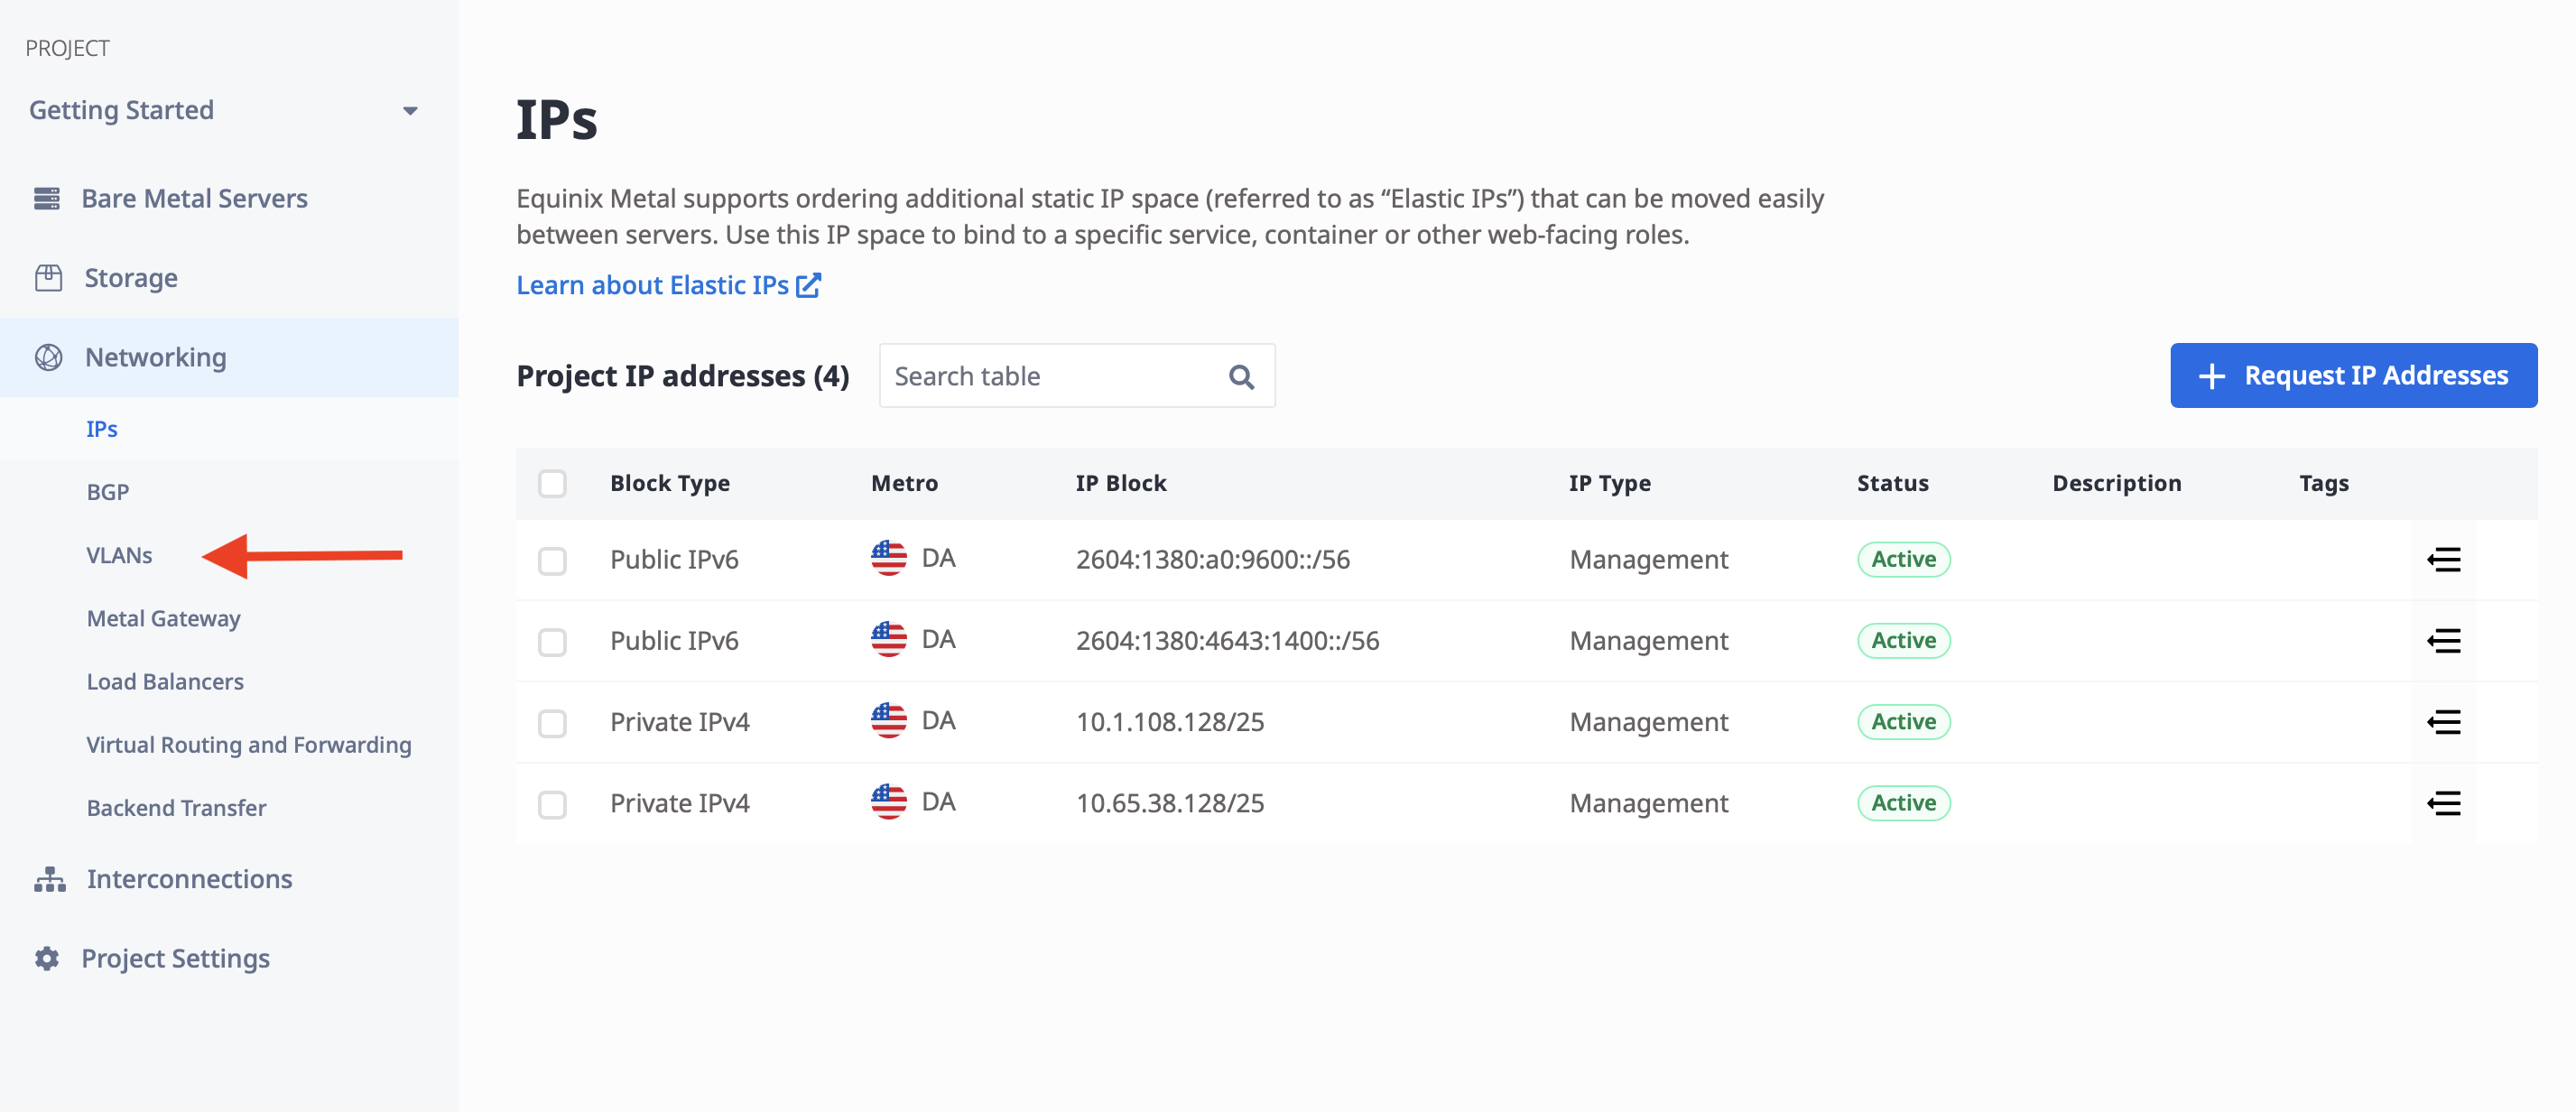This screenshot has width=2576, height=1112.
Task: Toggle the select-all checkbox in table header
Action: pyautogui.click(x=553, y=481)
